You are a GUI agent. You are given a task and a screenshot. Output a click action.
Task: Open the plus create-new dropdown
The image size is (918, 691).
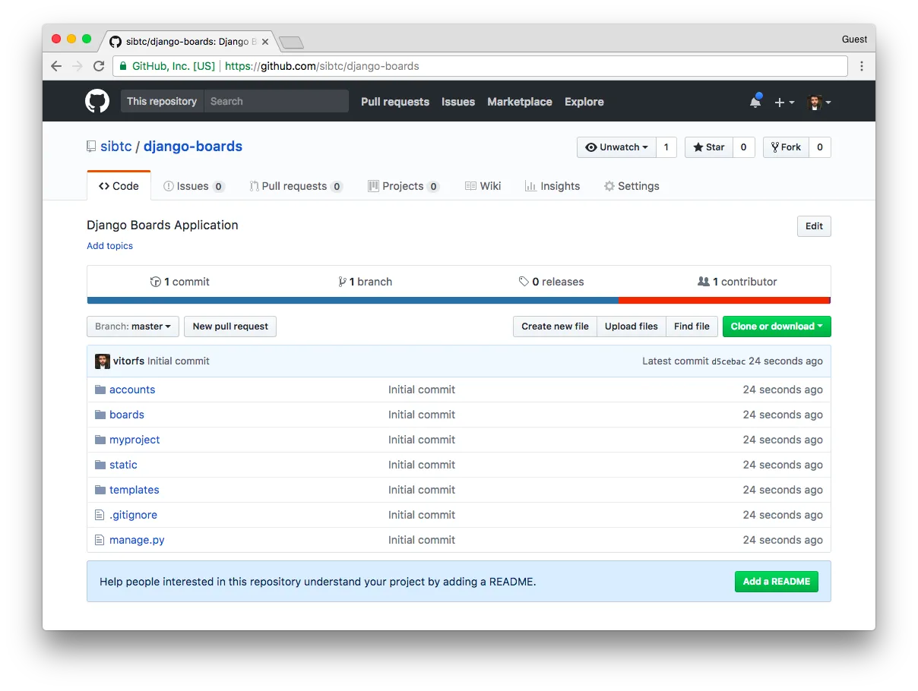783,102
